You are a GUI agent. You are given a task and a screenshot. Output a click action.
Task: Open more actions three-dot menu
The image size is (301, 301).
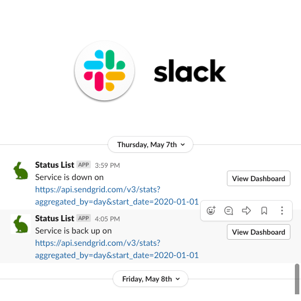coord(282,211)
